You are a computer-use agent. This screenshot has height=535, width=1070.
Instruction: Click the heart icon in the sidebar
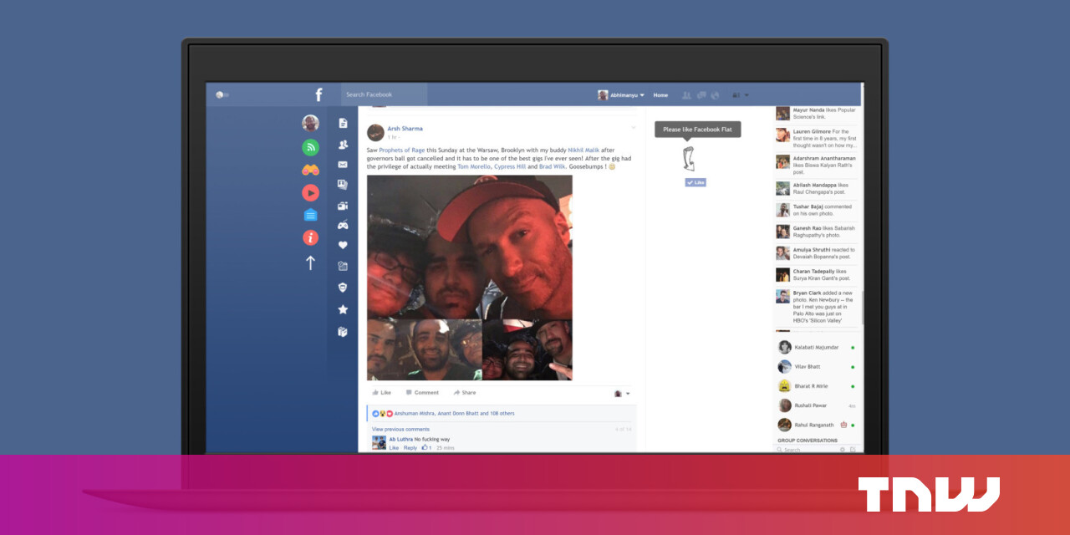point(343,245)
